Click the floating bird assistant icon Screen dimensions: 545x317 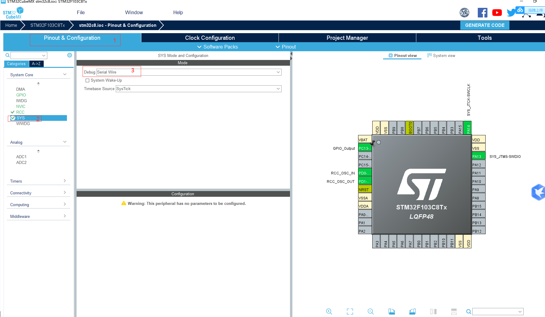click(538, 192)
